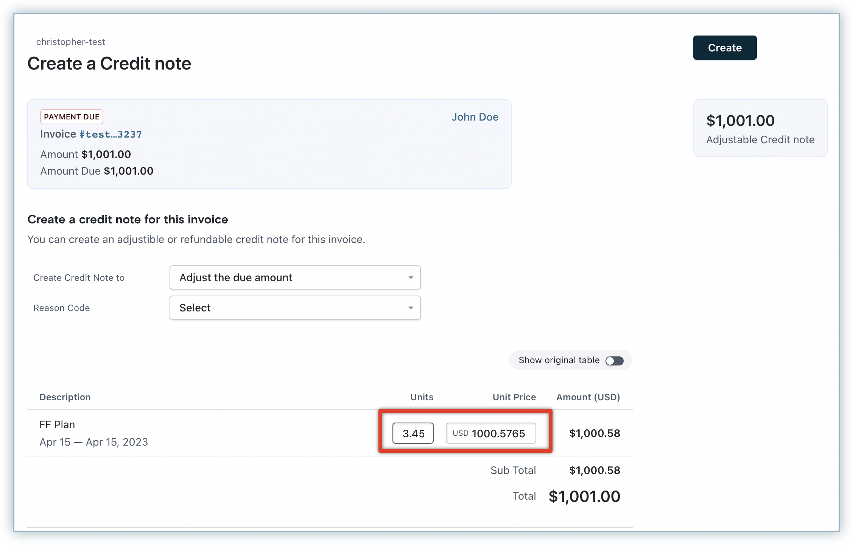This screenshot has width=853, height=545.
Task: Click the Apr 15 date range text
Action: tap(93, 442)
